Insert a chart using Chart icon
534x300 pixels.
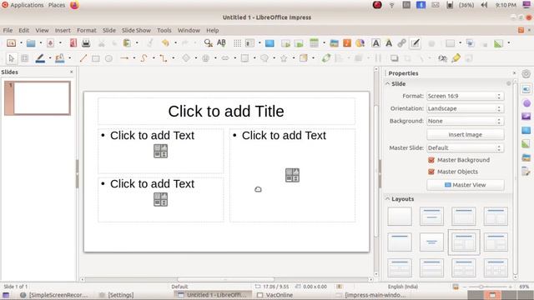(360, 43)
